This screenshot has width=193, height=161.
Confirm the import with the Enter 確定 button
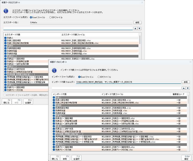point(186,157)
